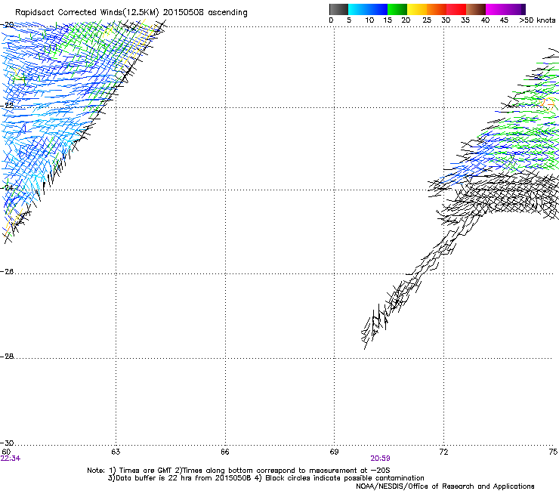The image size is (559, 491).
Task: Pick the orange 25-30 knots color segment
Action: (437, 9)
